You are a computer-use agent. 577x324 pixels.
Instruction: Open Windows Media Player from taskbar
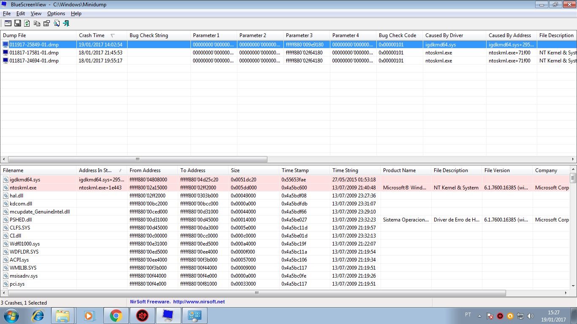pyautogui.click(x=89, y=315)
